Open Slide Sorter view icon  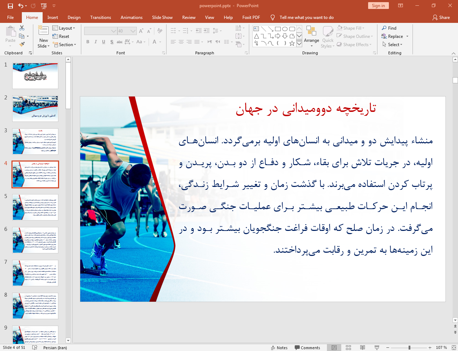click(x=348, y=347)
